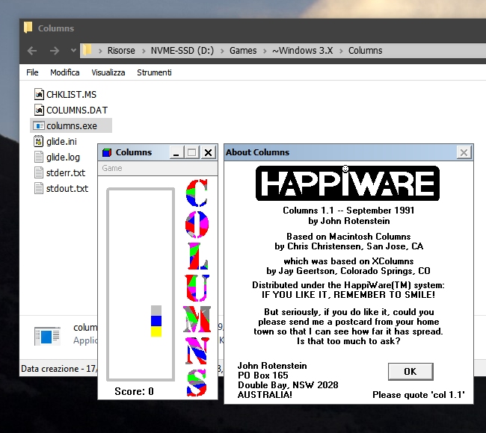Select the glide.log file name
Screen dimensions: 486x433
click(x=63, y=158)
